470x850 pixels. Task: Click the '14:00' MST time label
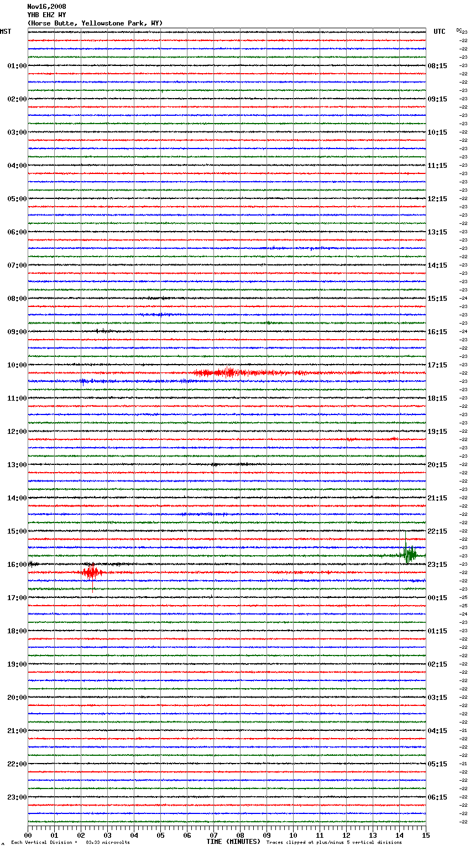pos(17,498)
